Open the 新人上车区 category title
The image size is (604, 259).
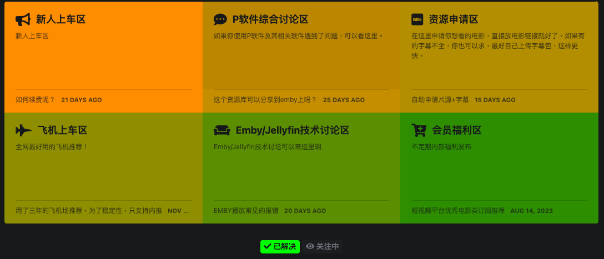[61, 19]
